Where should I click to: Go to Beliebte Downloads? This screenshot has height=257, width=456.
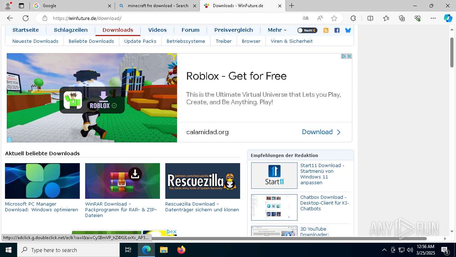(x=91, y=41)
